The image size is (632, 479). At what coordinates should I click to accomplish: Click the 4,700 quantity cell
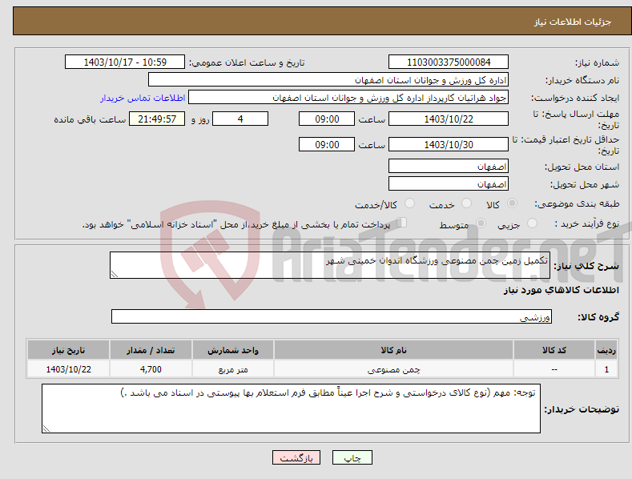coord(151,369)
